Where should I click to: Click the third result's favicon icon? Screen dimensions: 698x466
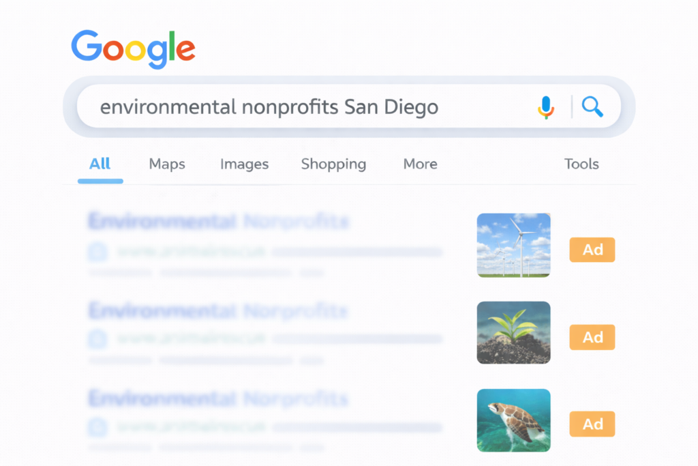pyautogui.click(x=97, y=427)
